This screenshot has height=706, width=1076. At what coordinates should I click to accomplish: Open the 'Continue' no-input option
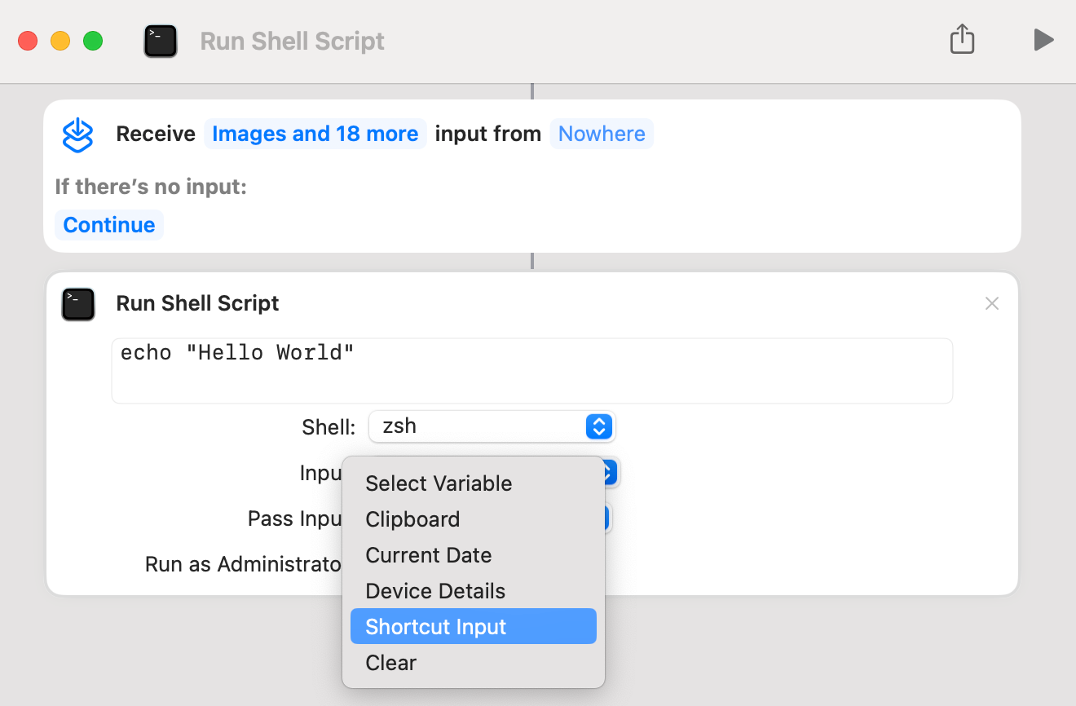point(109,225)
